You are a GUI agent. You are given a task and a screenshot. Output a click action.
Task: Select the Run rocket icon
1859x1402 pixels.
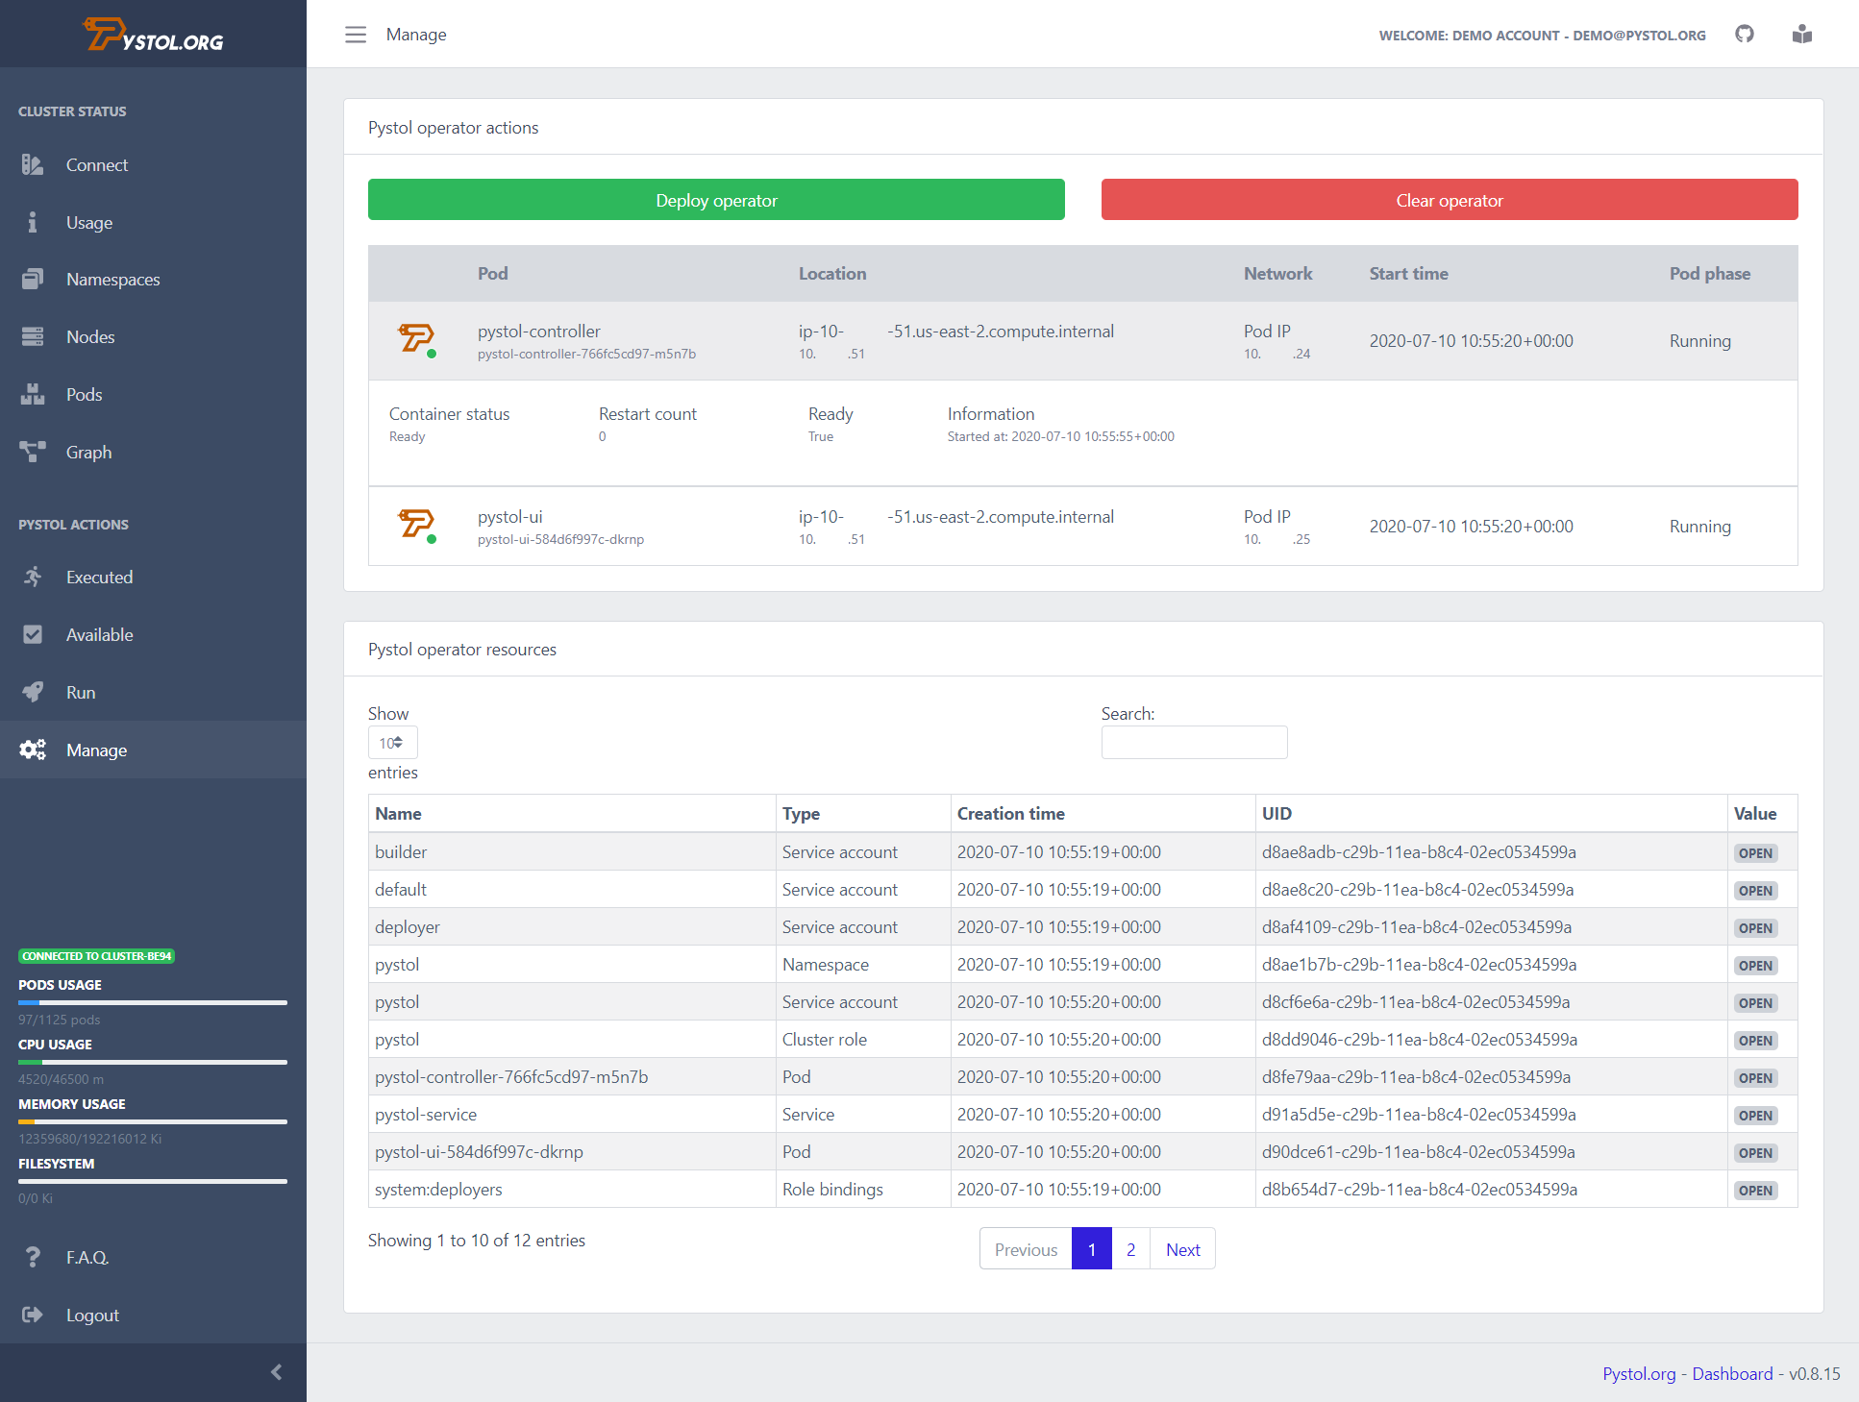(33, 692)
